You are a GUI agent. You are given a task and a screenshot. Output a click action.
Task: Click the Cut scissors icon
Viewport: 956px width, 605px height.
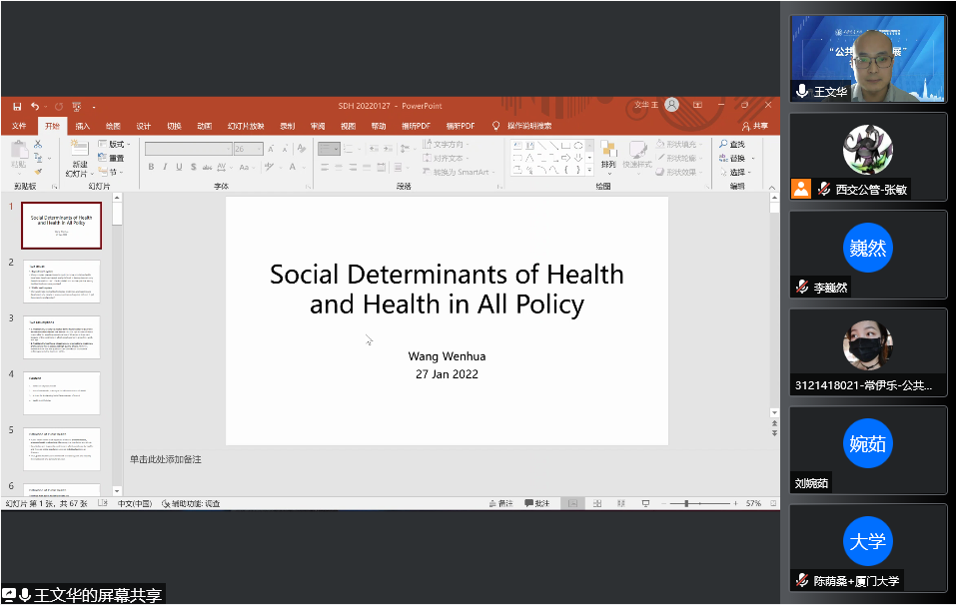click(39, 145)
